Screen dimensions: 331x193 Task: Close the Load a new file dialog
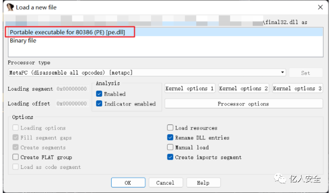pos(320,7)
